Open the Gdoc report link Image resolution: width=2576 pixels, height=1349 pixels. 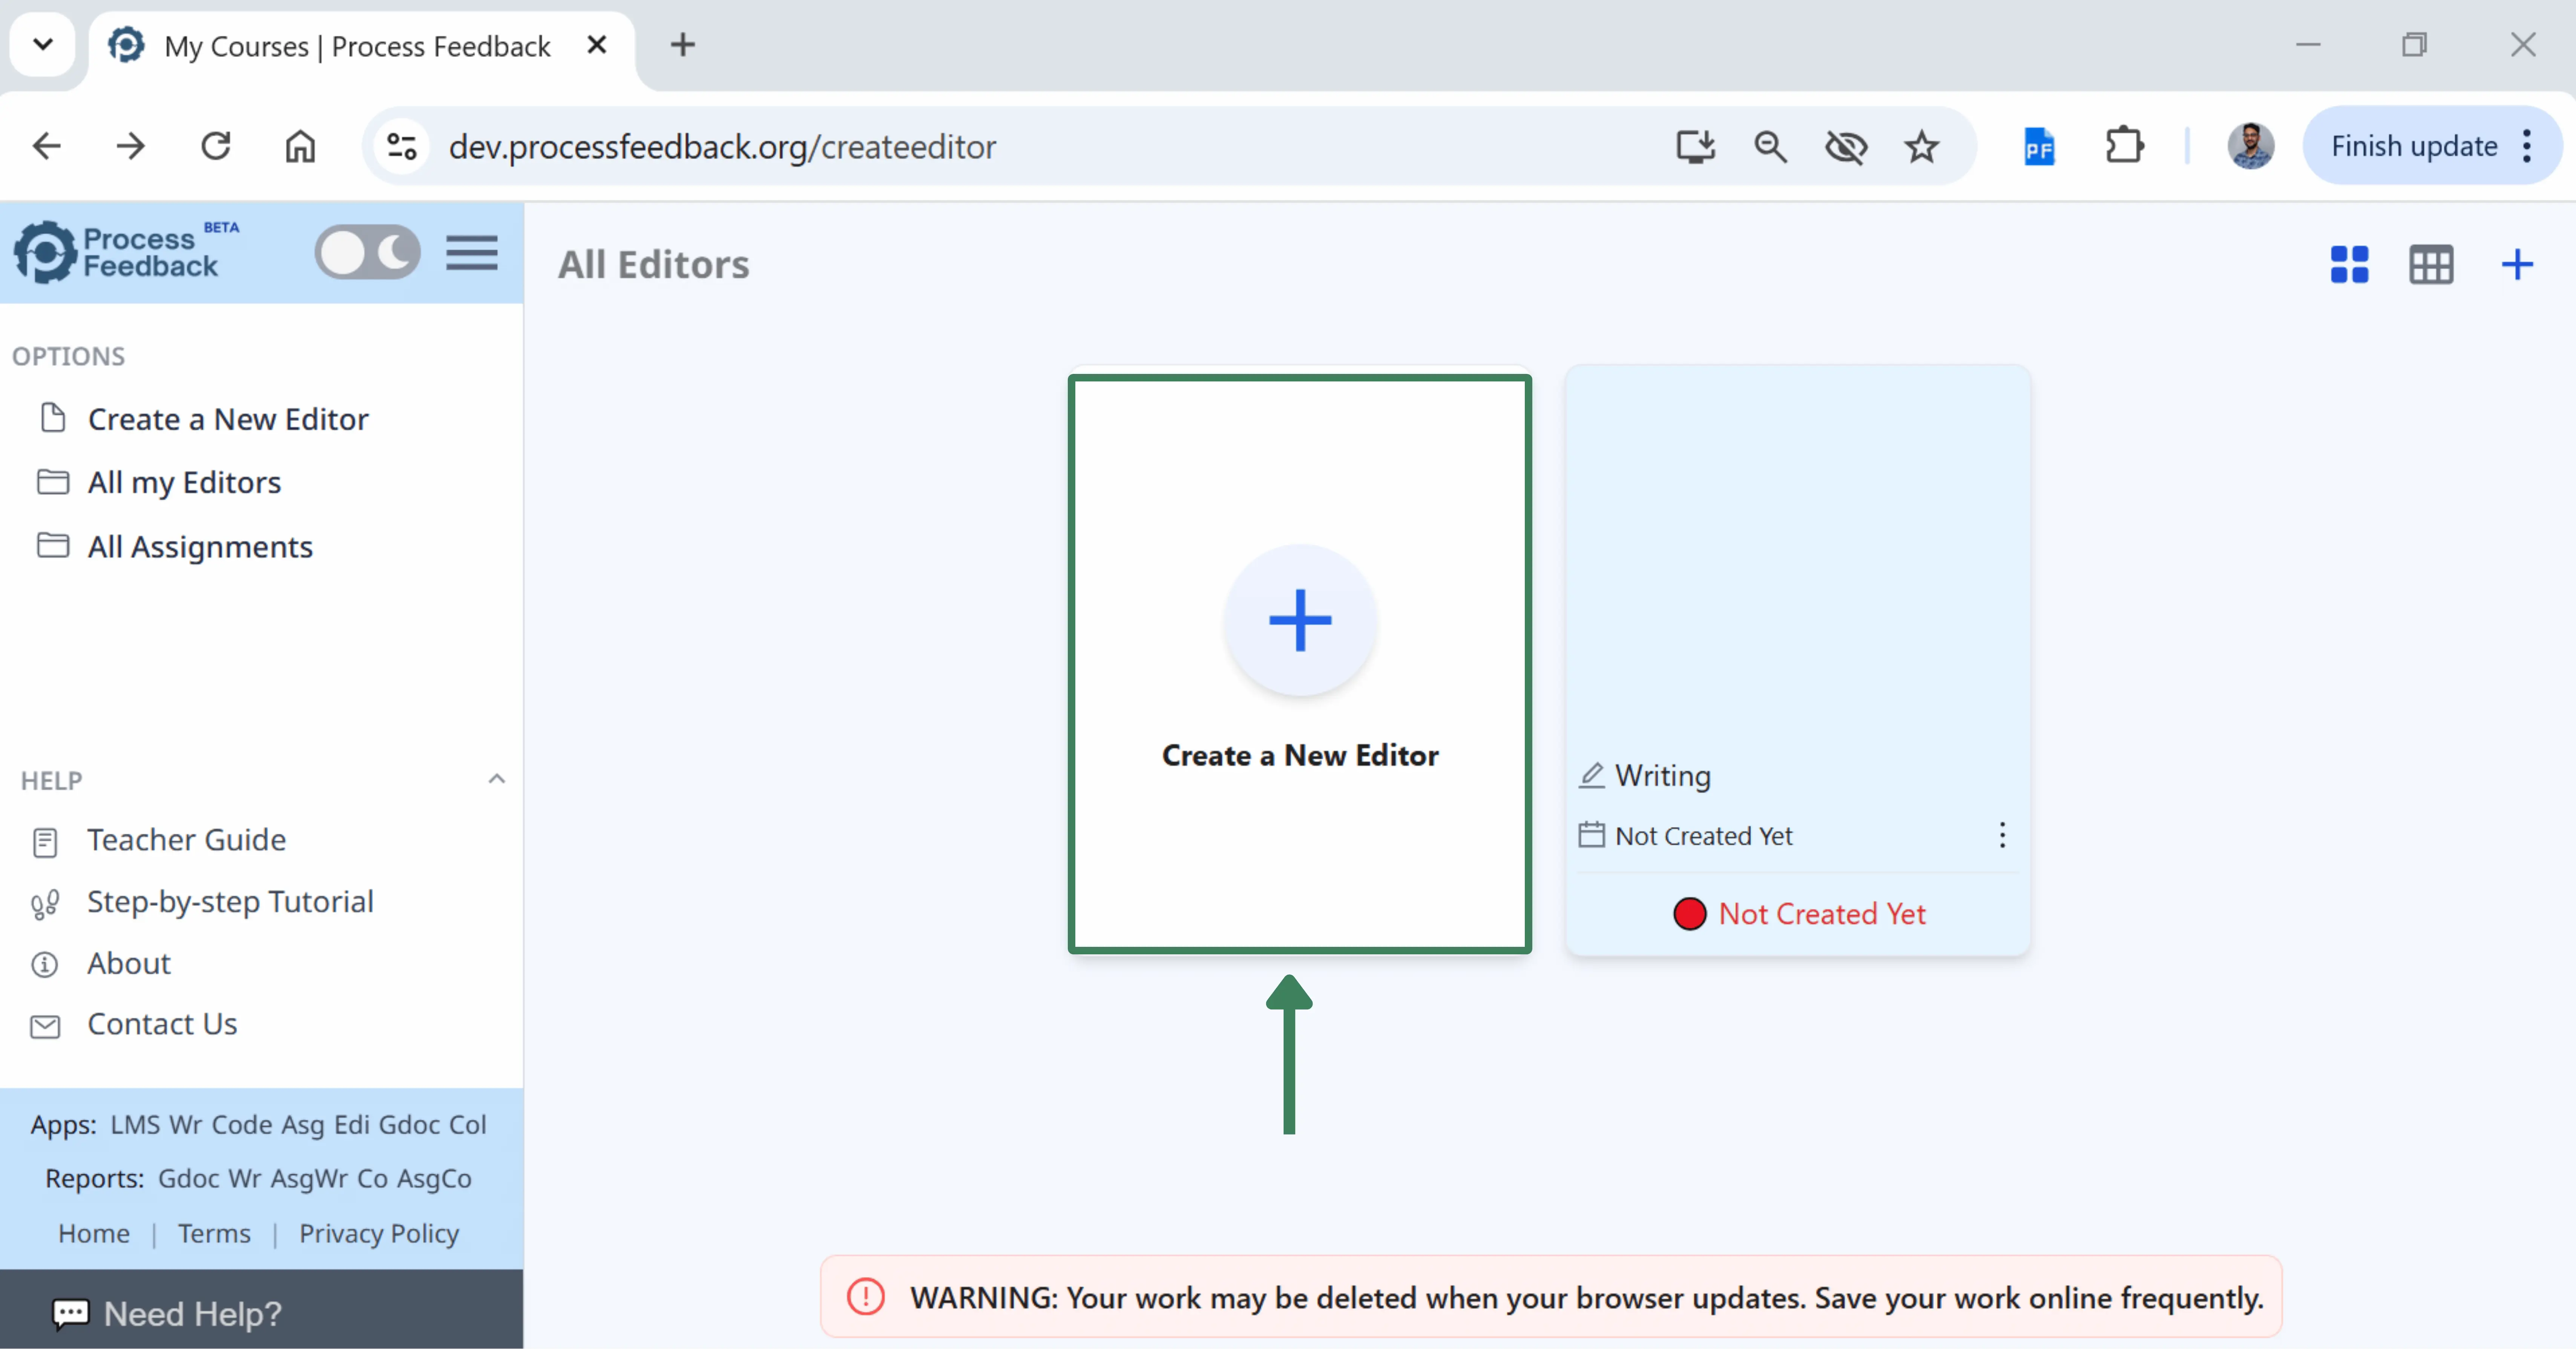click(189, 1179)
